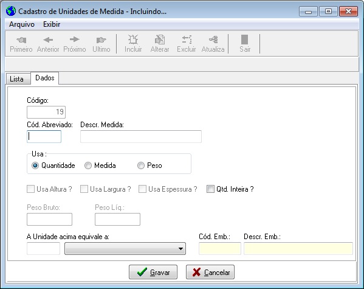Exit via the Sair door icon
364x289 pixels.
(245, 40)
